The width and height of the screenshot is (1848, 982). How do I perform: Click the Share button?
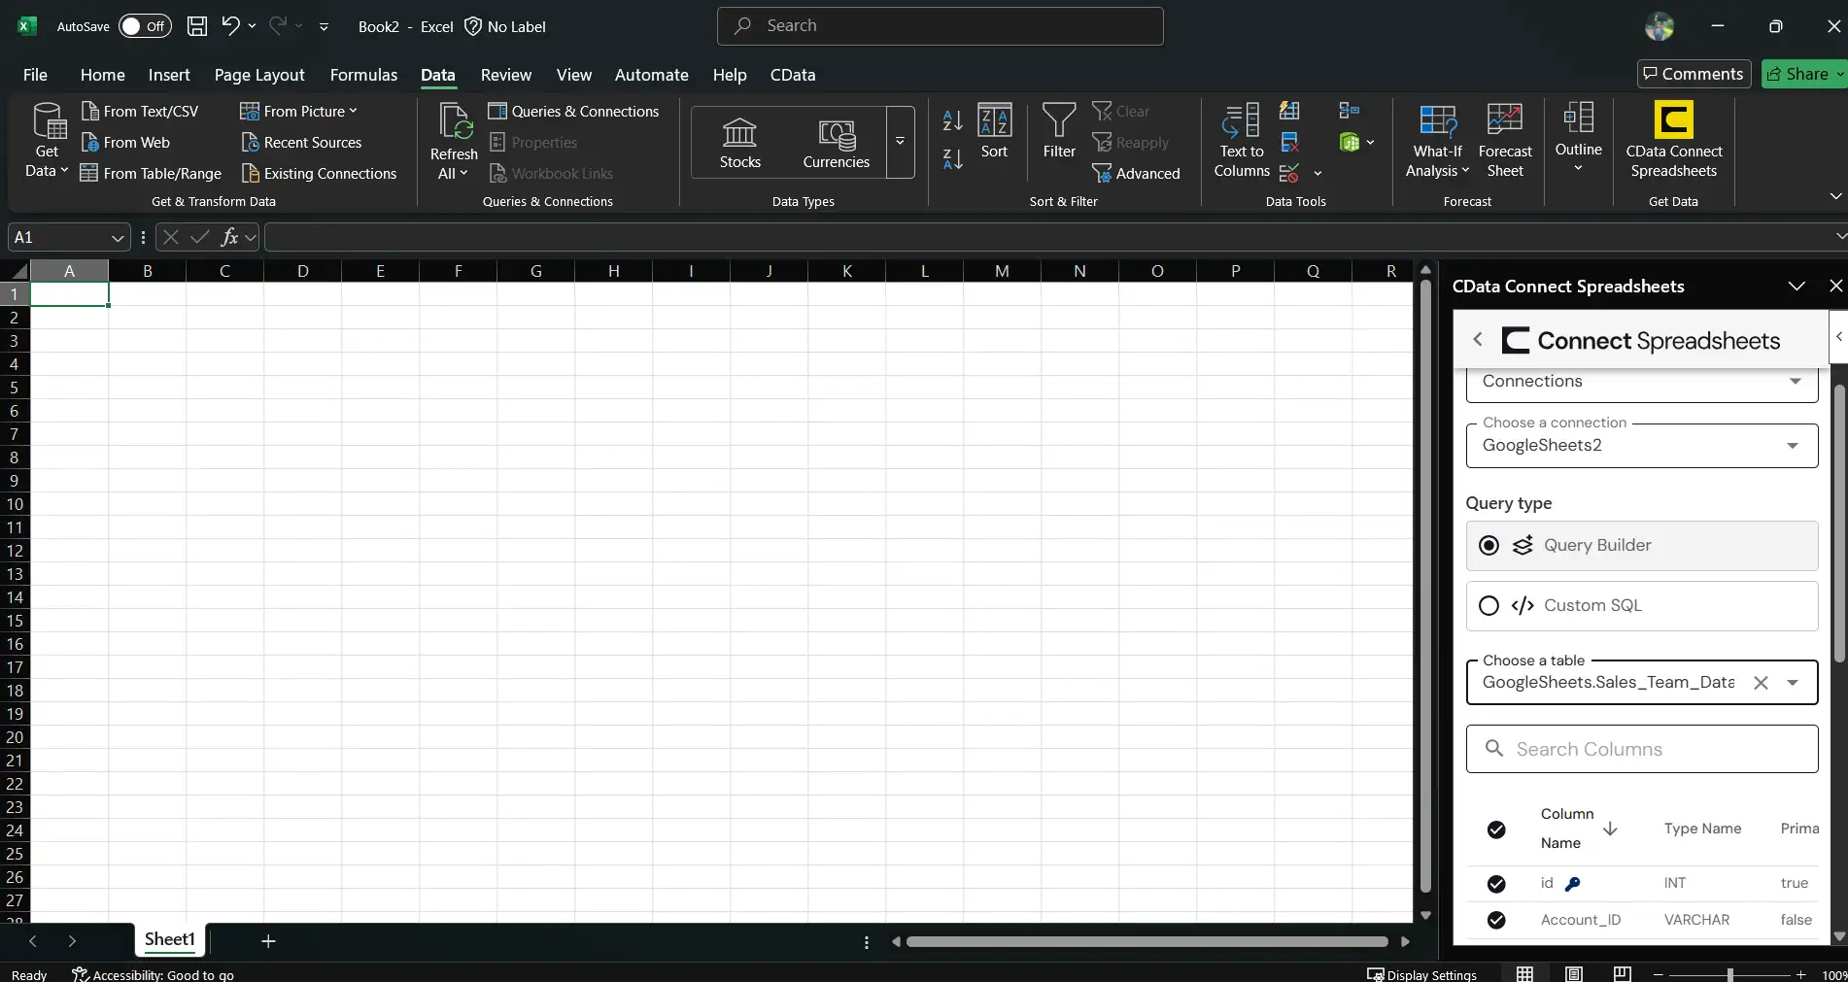point(1803,74)
